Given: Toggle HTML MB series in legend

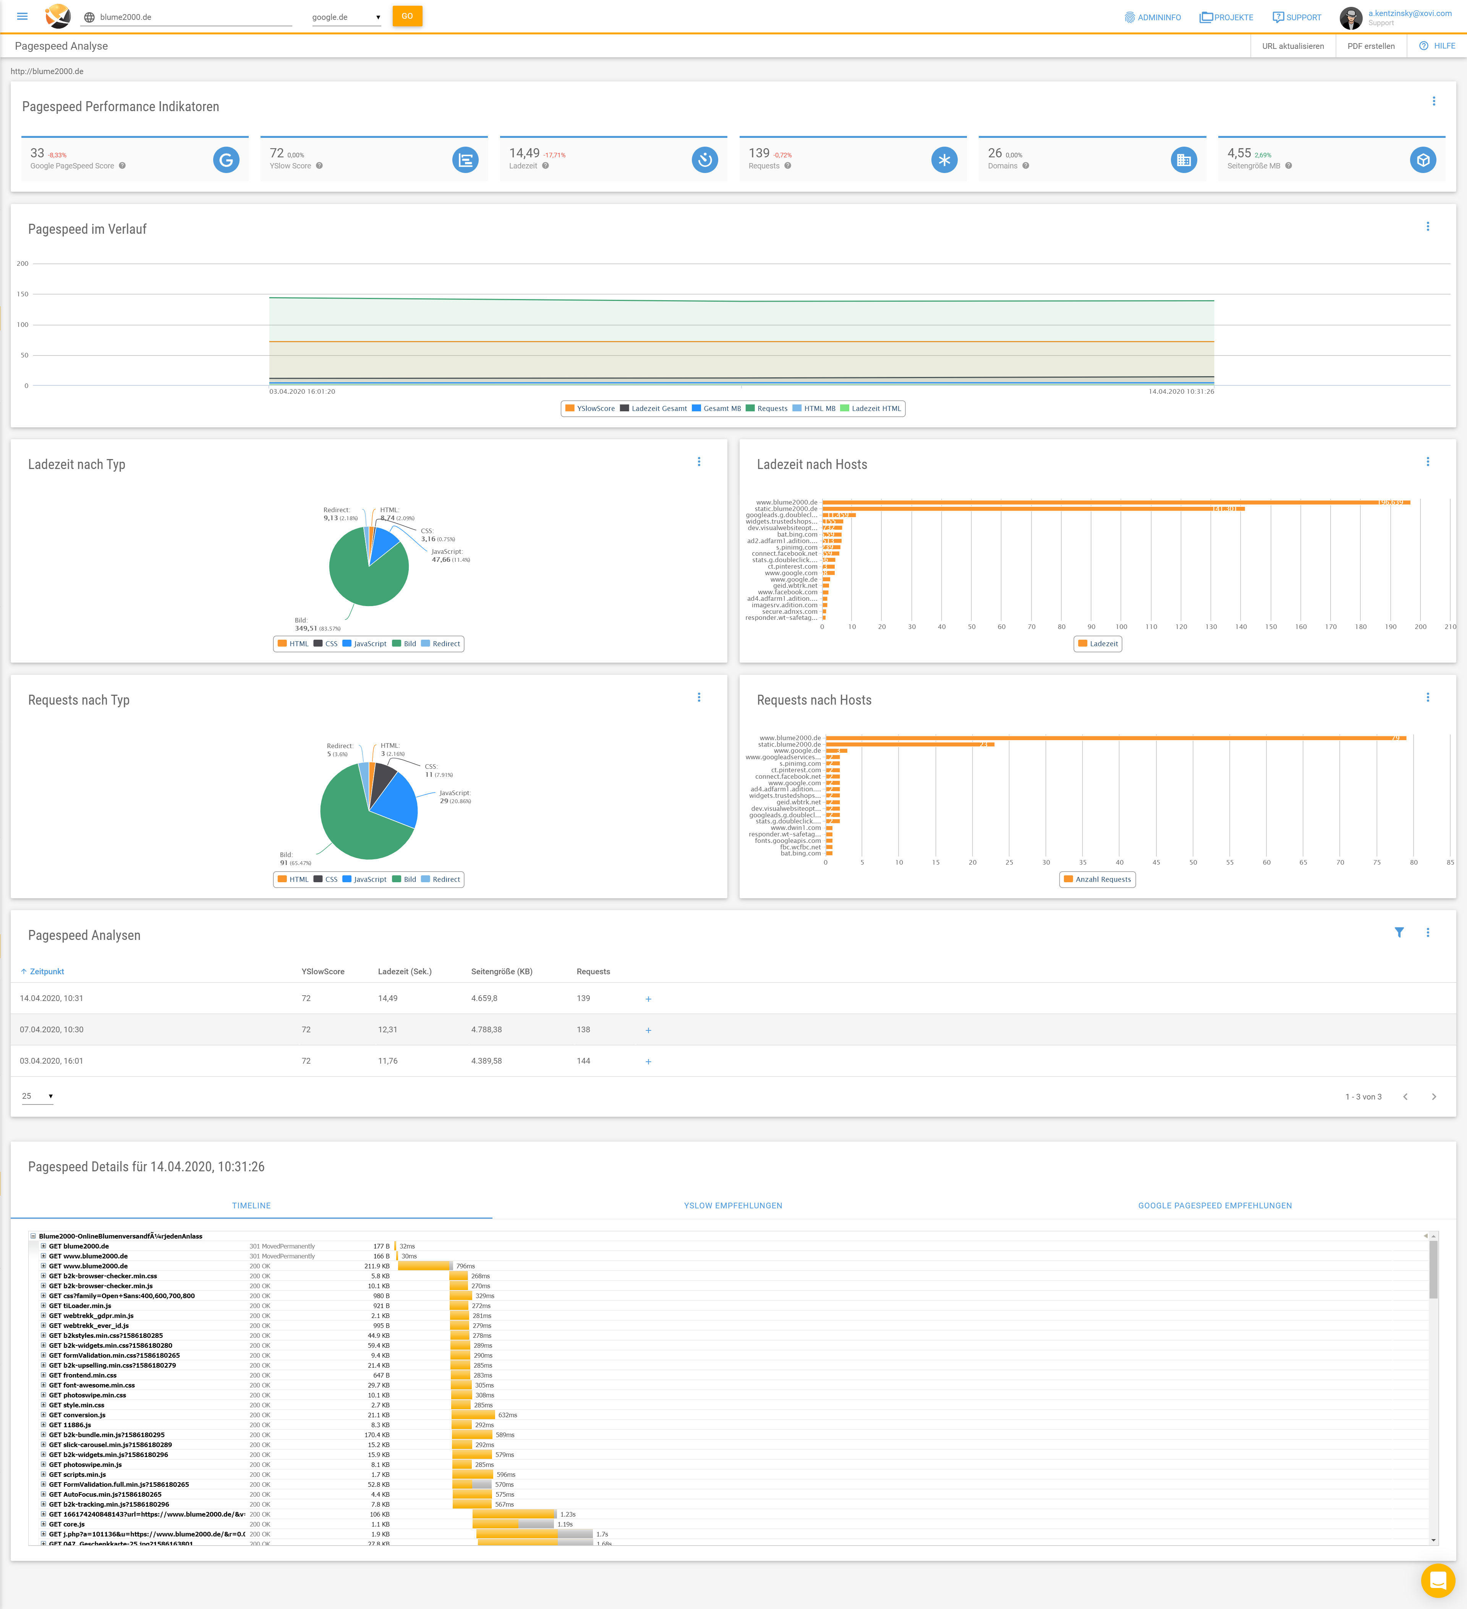Looking at the screenshot, I should 814,409.
